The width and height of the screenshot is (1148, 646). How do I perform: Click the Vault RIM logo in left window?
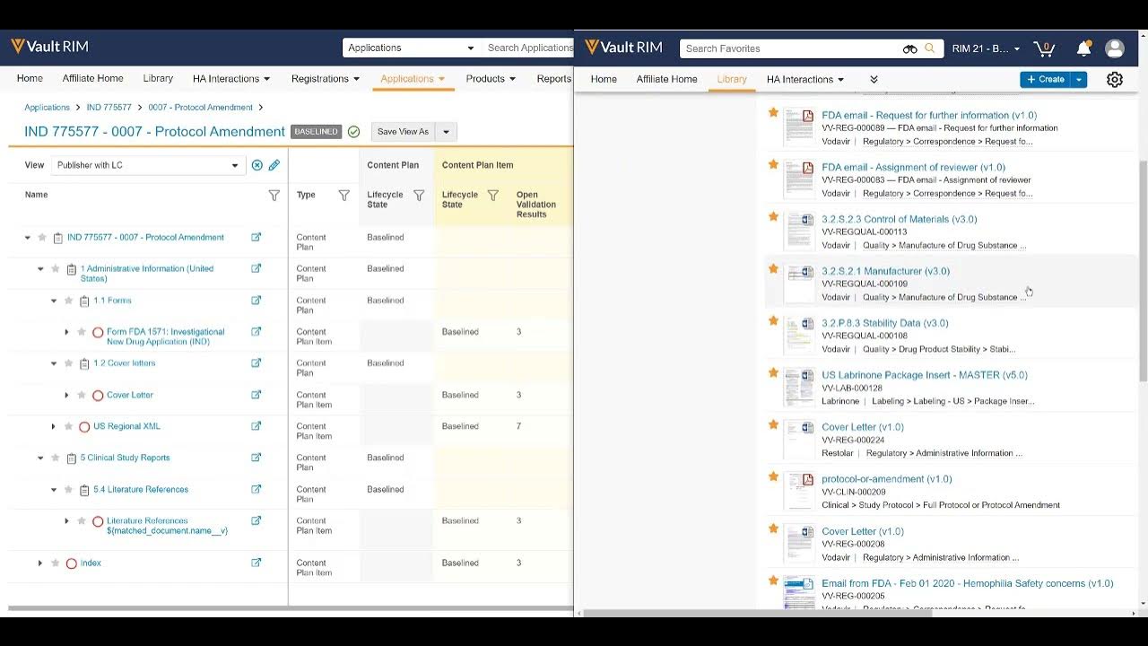pos(50,47)
